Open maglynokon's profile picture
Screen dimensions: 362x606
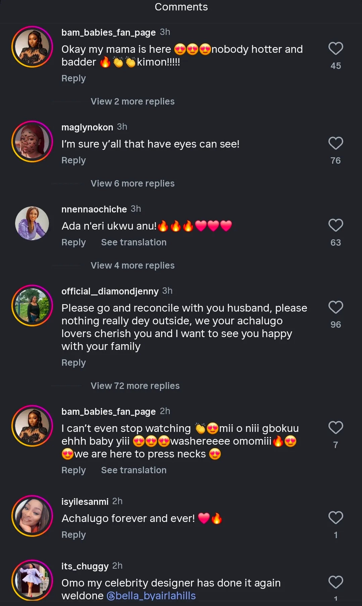click(x=32, y=142)
